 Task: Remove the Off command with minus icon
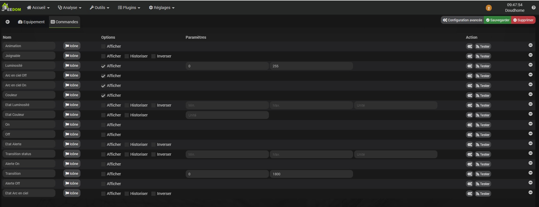(x=530, y=134)
